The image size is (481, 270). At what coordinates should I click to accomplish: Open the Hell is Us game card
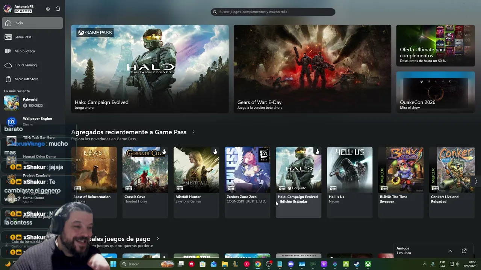349,182
